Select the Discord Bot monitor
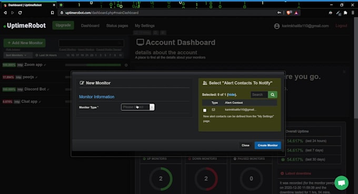The width and height of the screenshot is (358, 194). (35, 89)
